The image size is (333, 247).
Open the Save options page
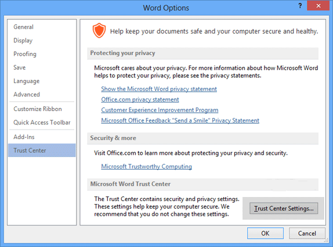click(x=19, y=67)
